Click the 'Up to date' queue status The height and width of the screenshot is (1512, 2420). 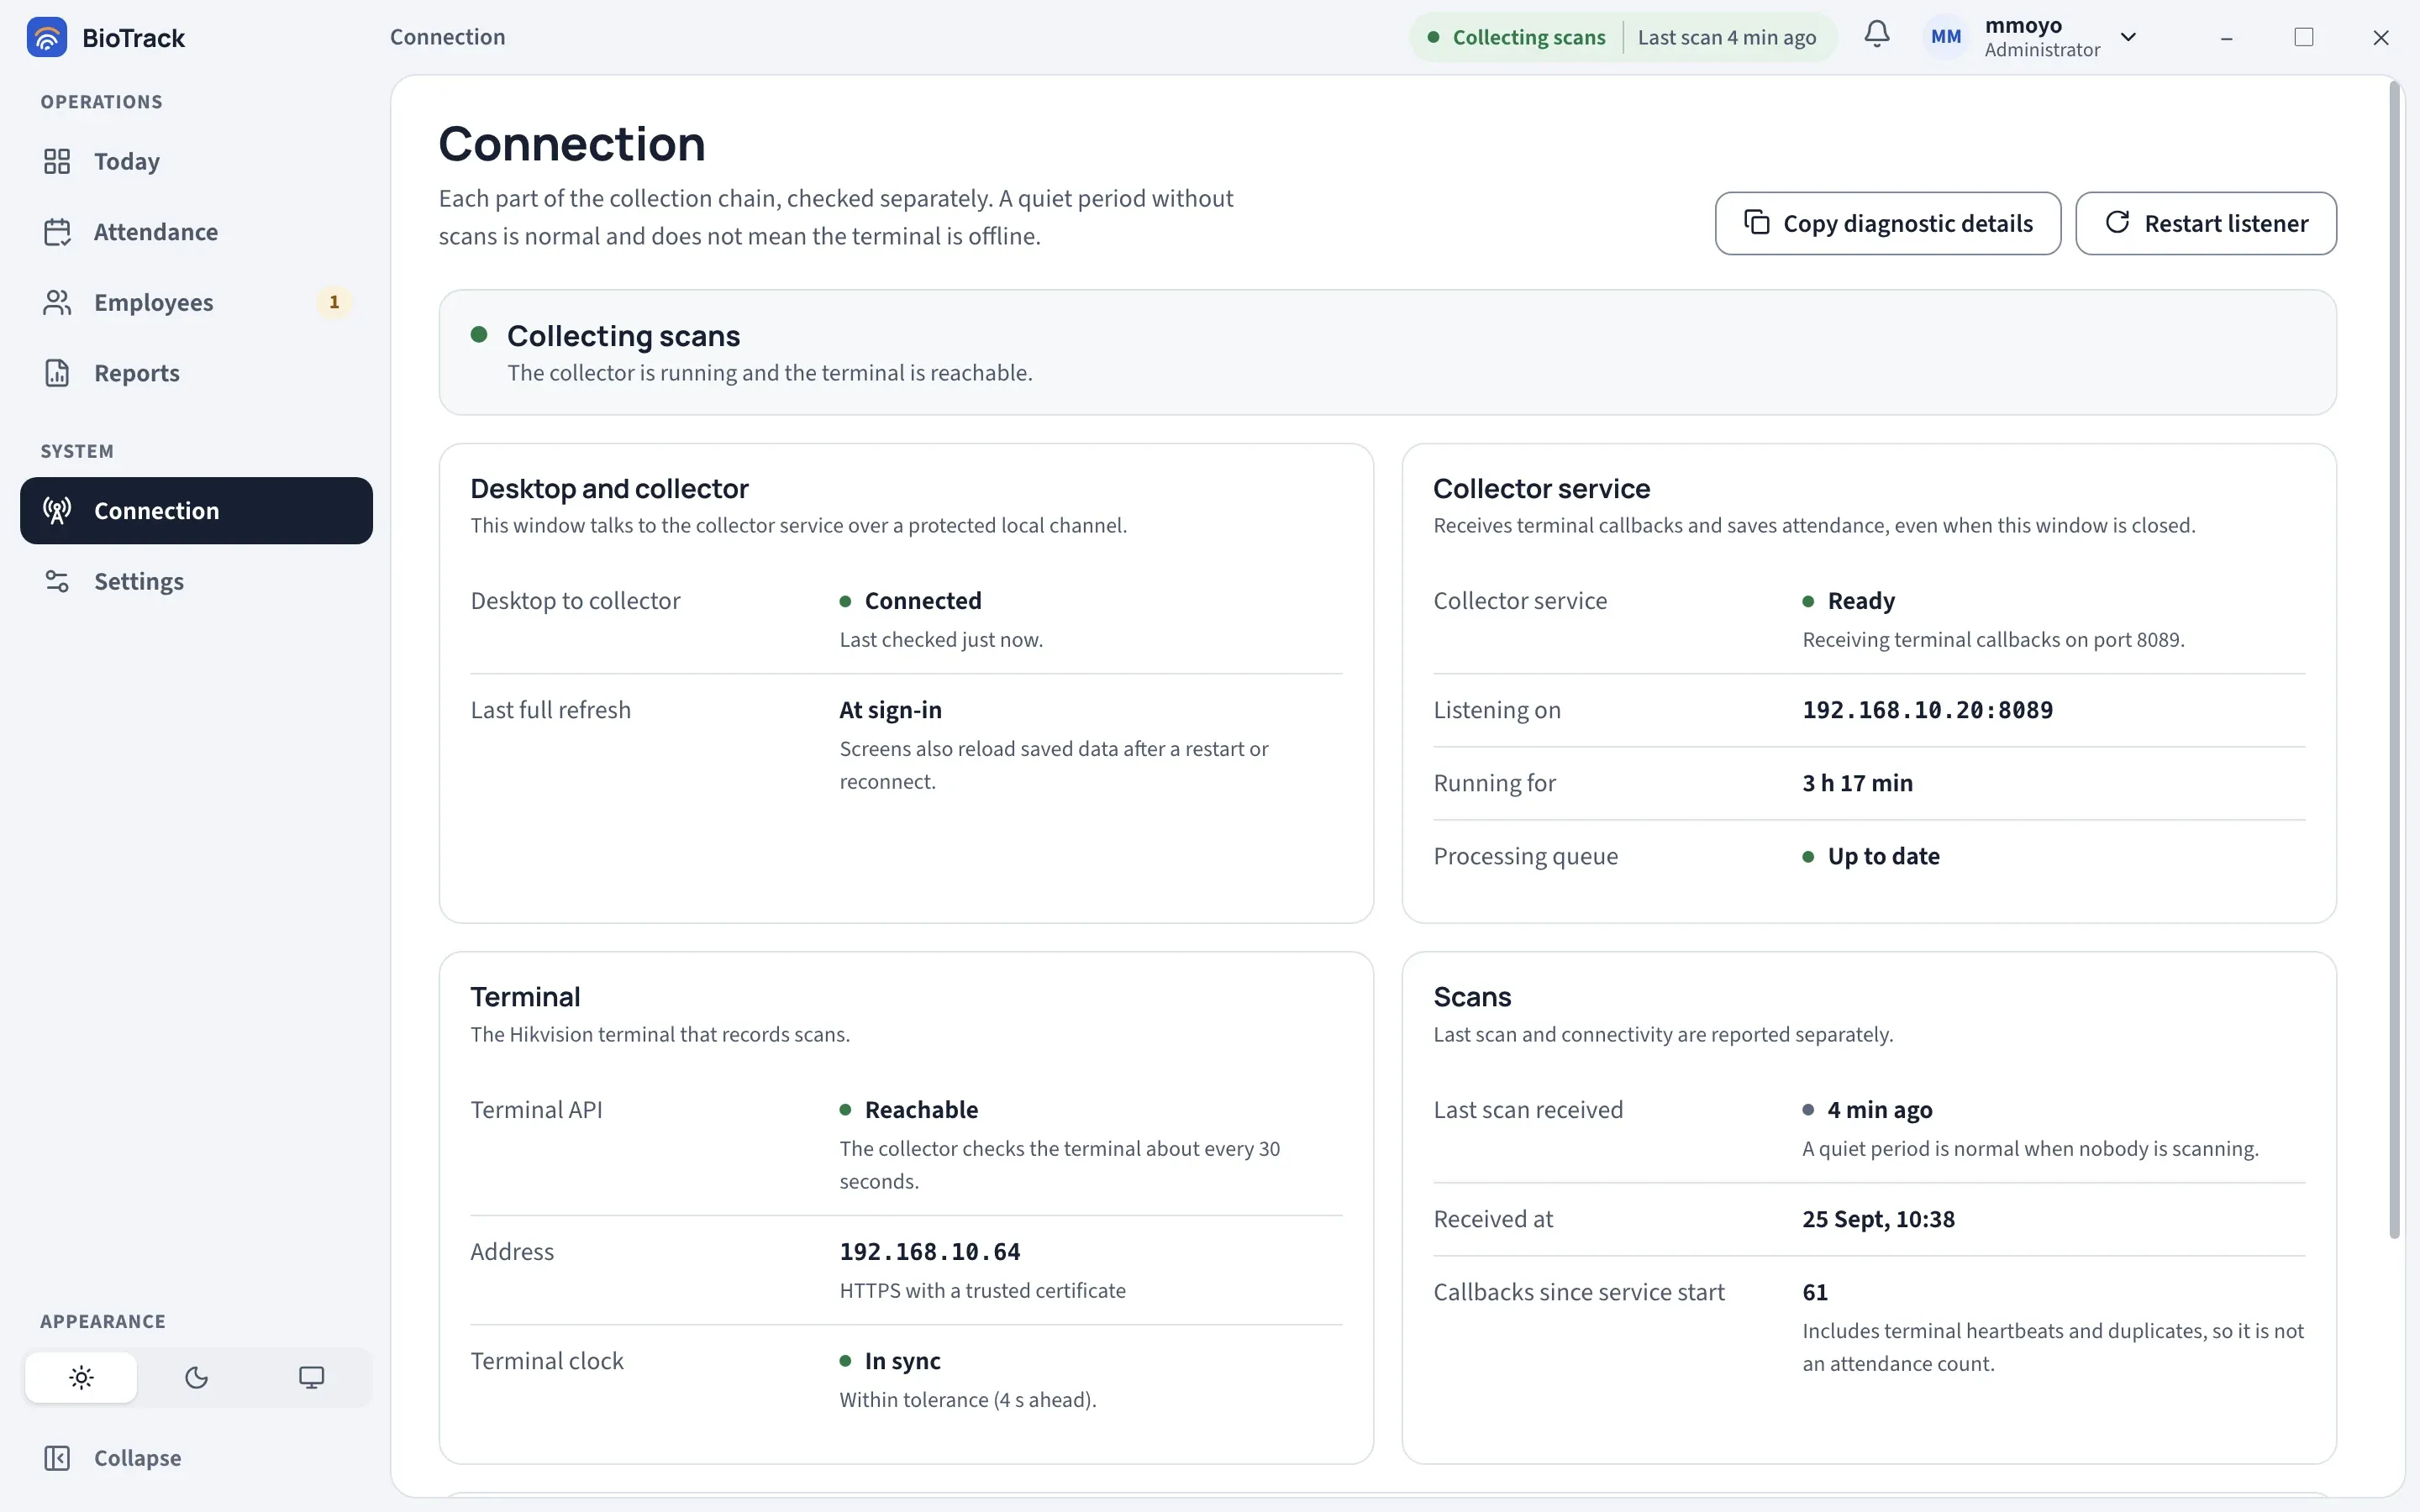pos(1883,856)
